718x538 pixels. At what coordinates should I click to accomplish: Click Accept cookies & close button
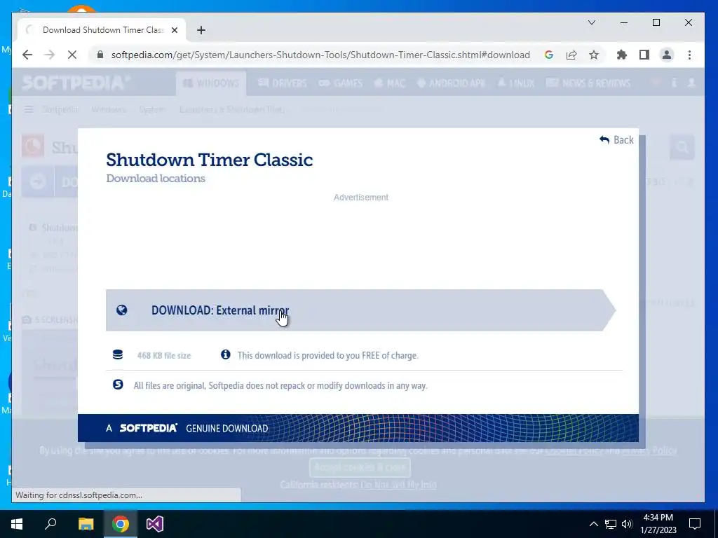pyautogui.click(x=360, y=467)
